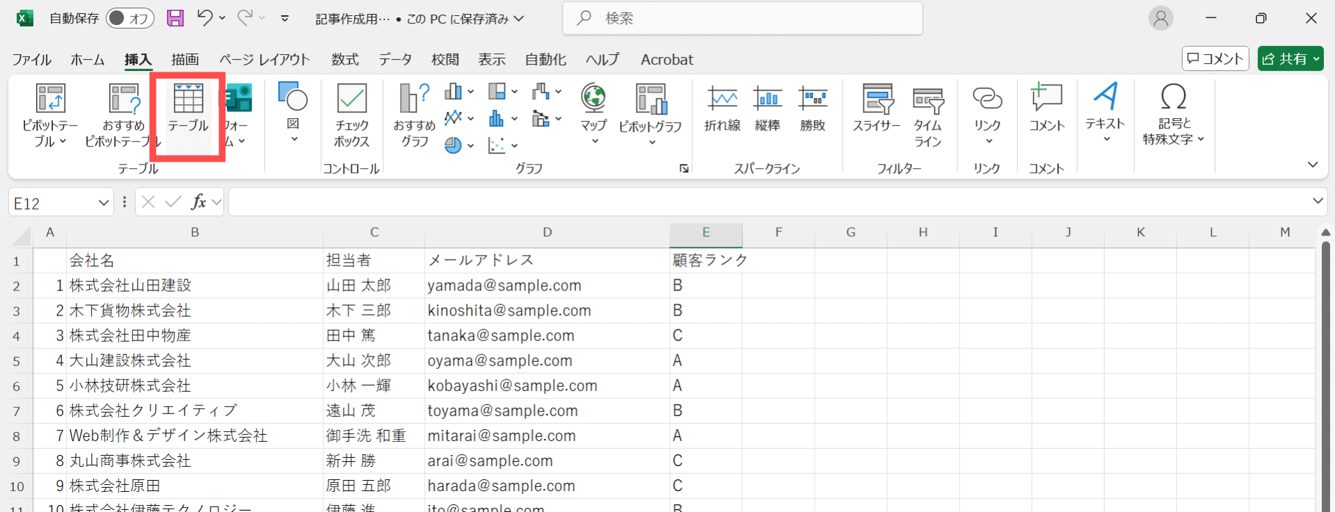Expand the Undo history dropdown arrow

[222, 18]
